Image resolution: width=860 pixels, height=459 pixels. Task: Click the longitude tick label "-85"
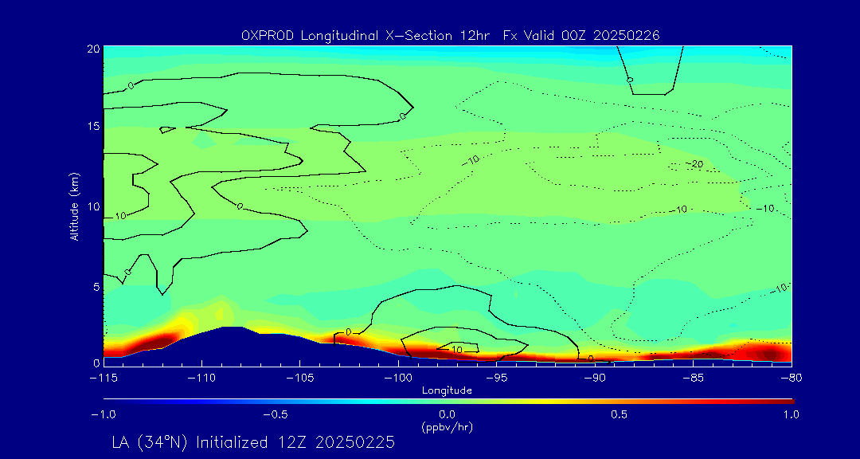[x=694, y=378]
